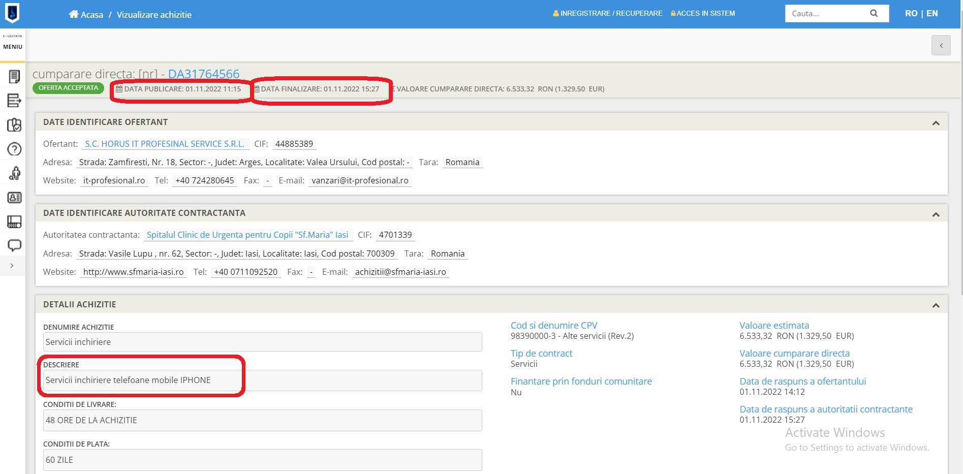This screenshot has width=963, height=474.
Task: Click the DENUMIRE ACHIZITIE field
Action: [x=263, y=342]
